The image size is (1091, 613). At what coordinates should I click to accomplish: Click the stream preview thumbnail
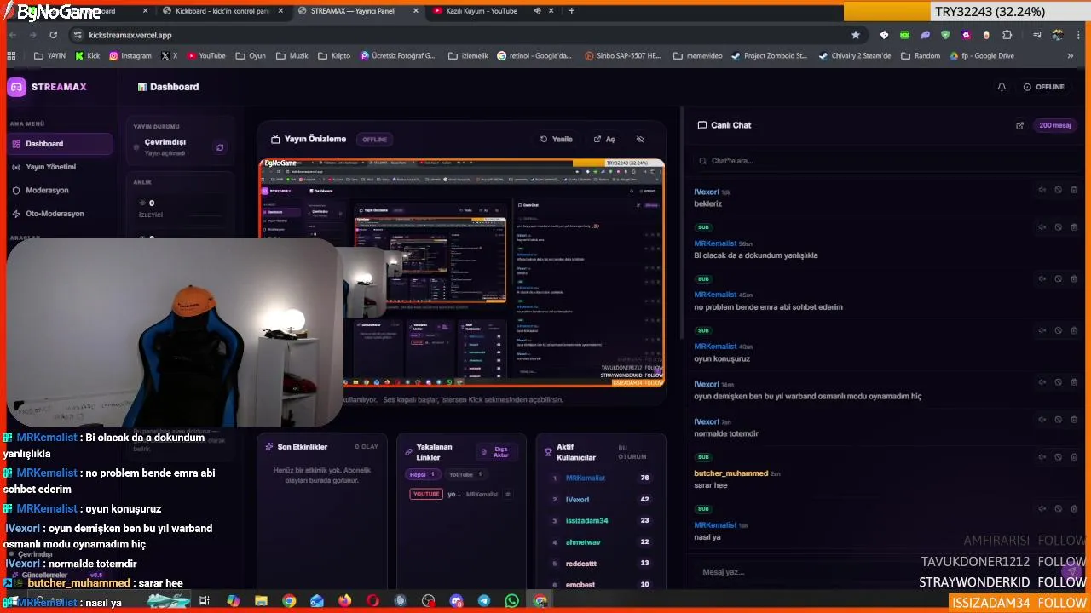coord(461,272)
